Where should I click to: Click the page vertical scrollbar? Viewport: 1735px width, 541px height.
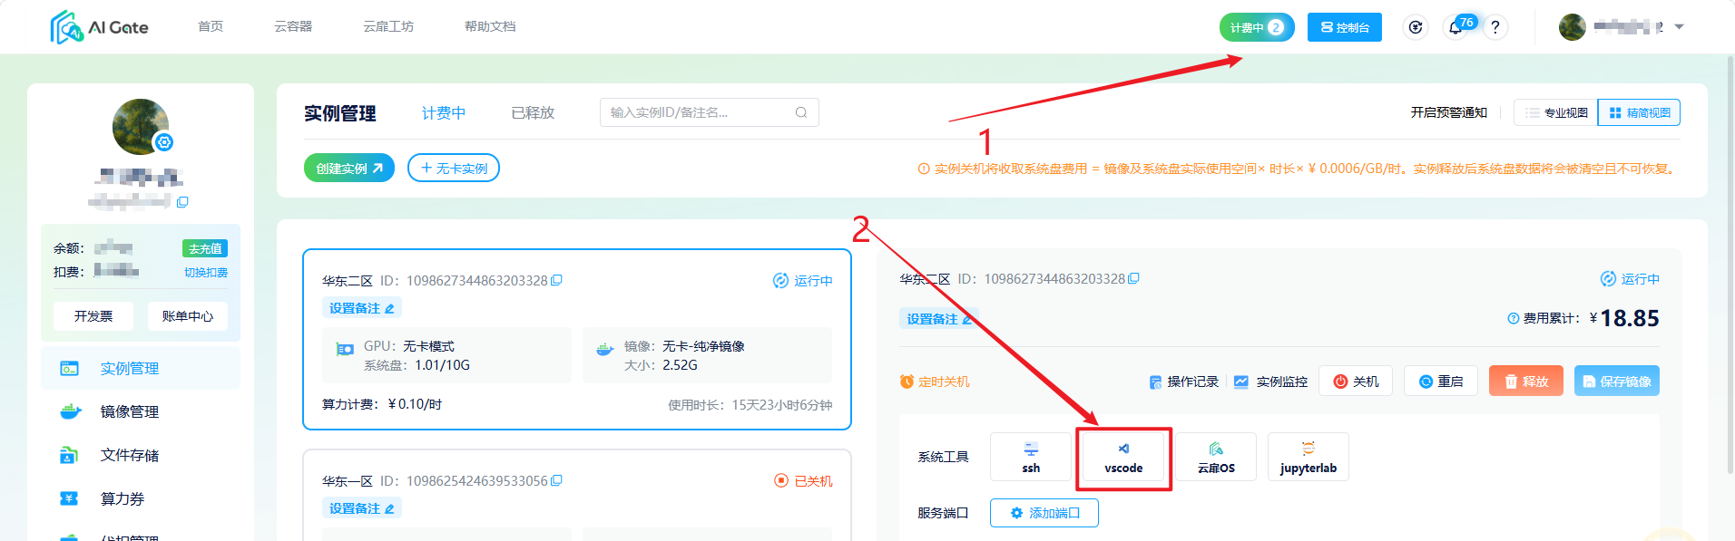pyautogui.click(x=1730, y=263)
